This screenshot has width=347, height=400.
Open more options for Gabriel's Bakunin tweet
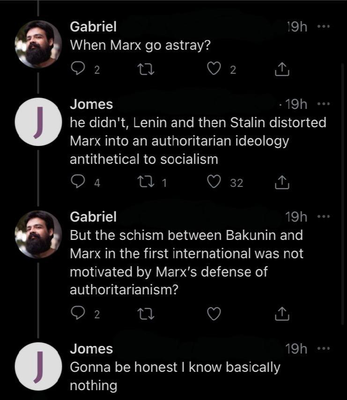pos(324,216)
